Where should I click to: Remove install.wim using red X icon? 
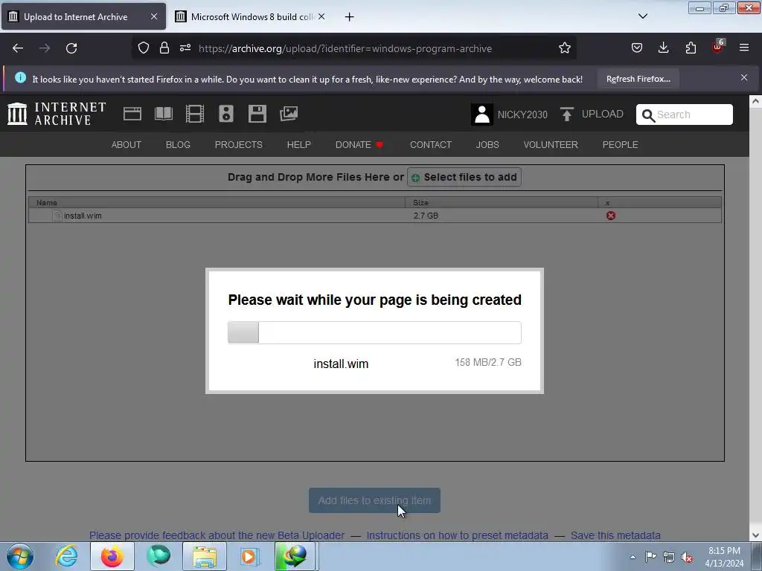coord(611,216)
